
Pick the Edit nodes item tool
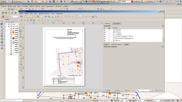20,37
